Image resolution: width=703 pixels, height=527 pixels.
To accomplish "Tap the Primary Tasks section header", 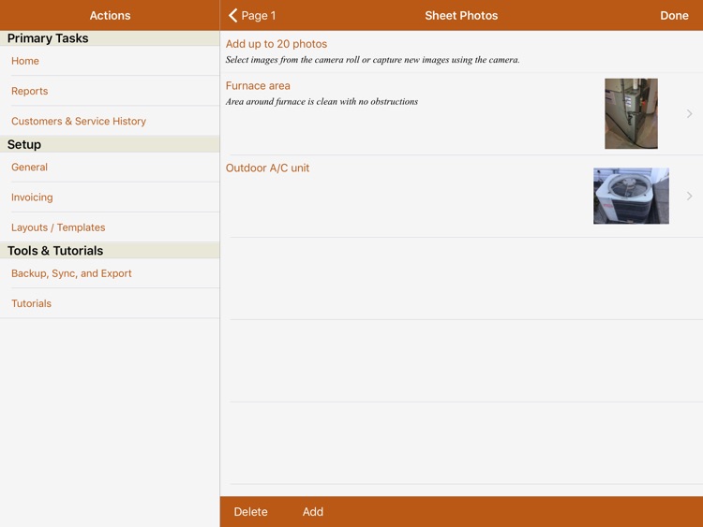I will click(x=110, y=38).
